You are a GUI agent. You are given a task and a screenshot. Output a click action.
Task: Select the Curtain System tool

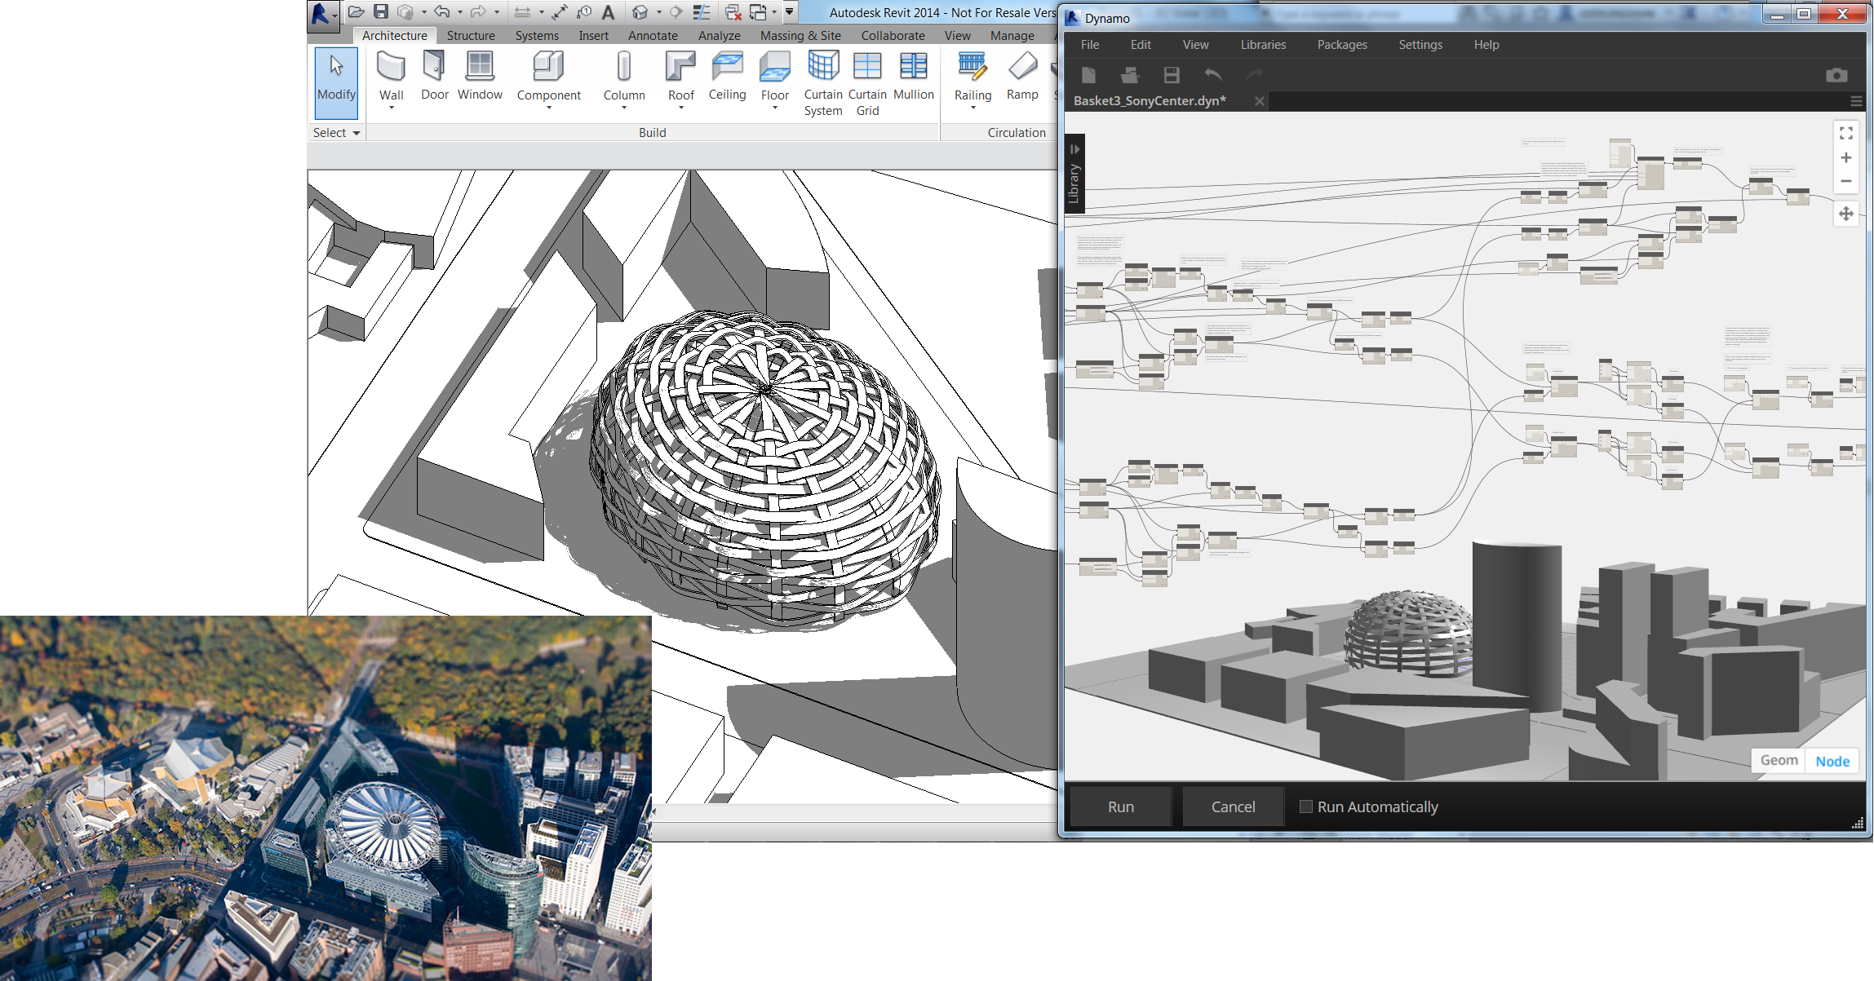pyautogui.click(x=823, y=83)
